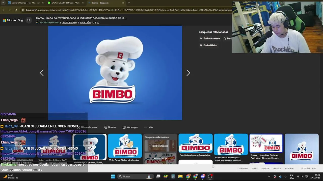Open network settings in system tray
This screenshot has height=181, width=323.
[298, 176]
